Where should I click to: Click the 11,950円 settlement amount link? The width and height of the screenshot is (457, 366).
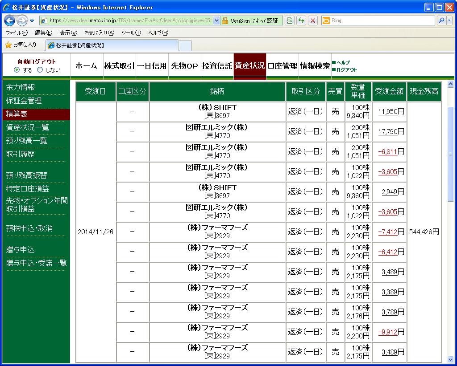391,112
